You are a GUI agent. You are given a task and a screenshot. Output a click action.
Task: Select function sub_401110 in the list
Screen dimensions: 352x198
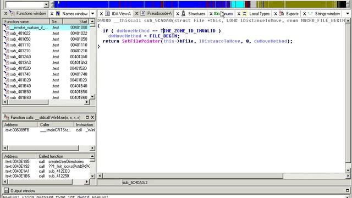(x=46, y=45)
